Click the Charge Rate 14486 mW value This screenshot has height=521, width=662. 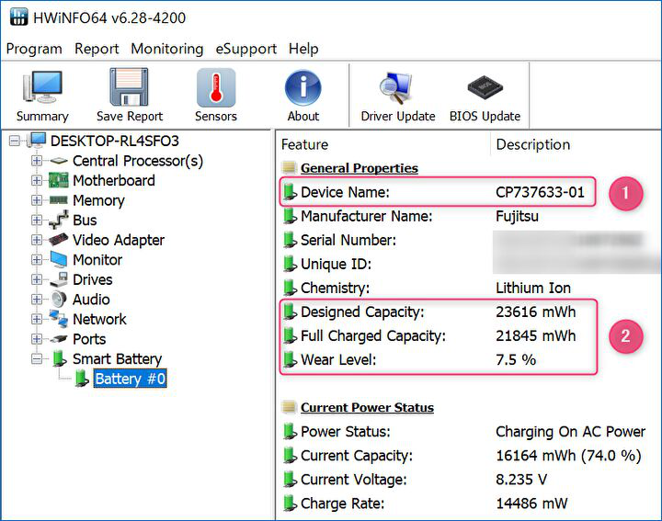tap(531, 504)
